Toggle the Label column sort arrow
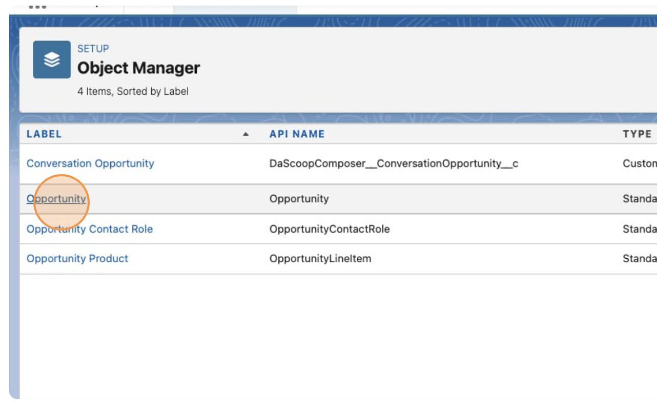657x413 pixels. [246, 134]
